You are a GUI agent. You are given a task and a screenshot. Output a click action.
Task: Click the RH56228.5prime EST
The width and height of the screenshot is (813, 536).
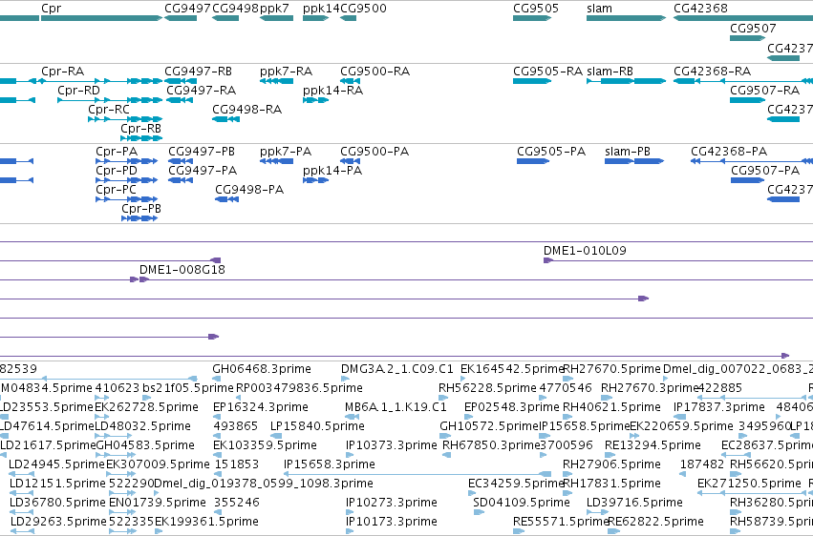(x=443, y=399)
